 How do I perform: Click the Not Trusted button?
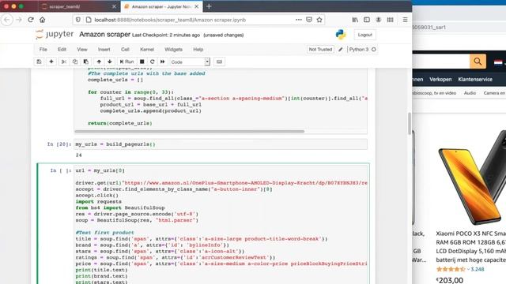[x=320, y=49]
